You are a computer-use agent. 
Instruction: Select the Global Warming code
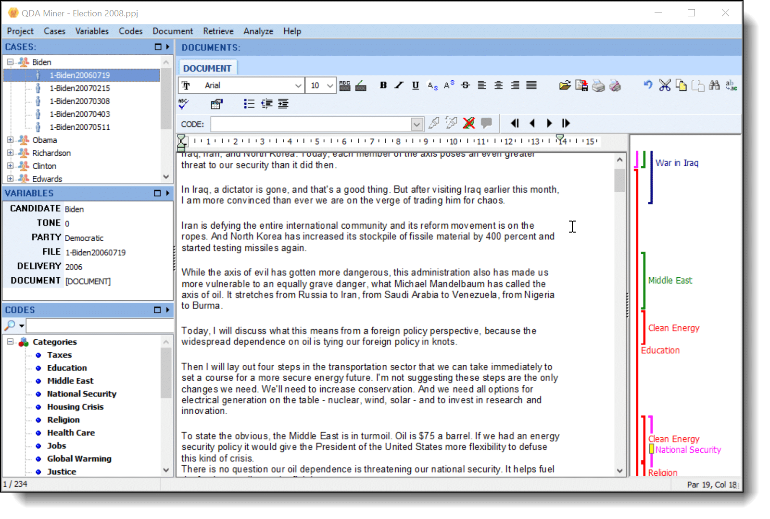pos(79,458)
